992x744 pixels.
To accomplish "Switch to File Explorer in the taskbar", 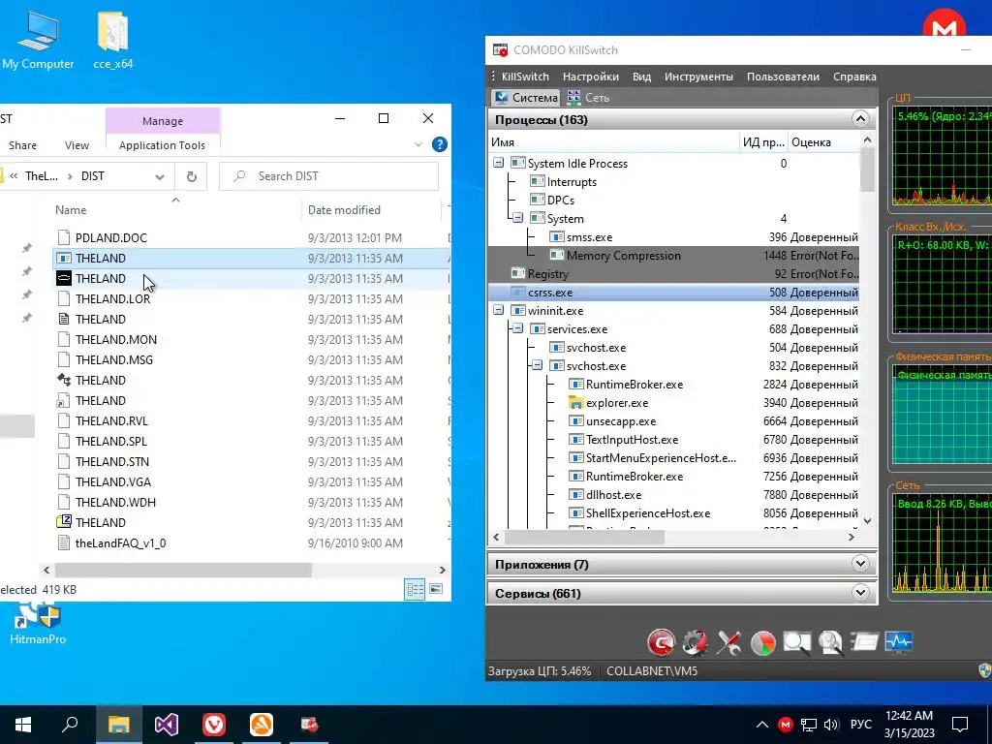I will 118,725.
